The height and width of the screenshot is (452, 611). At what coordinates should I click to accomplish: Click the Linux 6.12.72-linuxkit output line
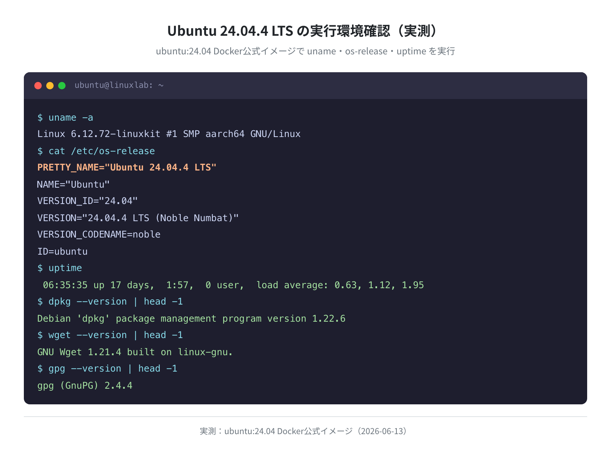tap(169, 134)
